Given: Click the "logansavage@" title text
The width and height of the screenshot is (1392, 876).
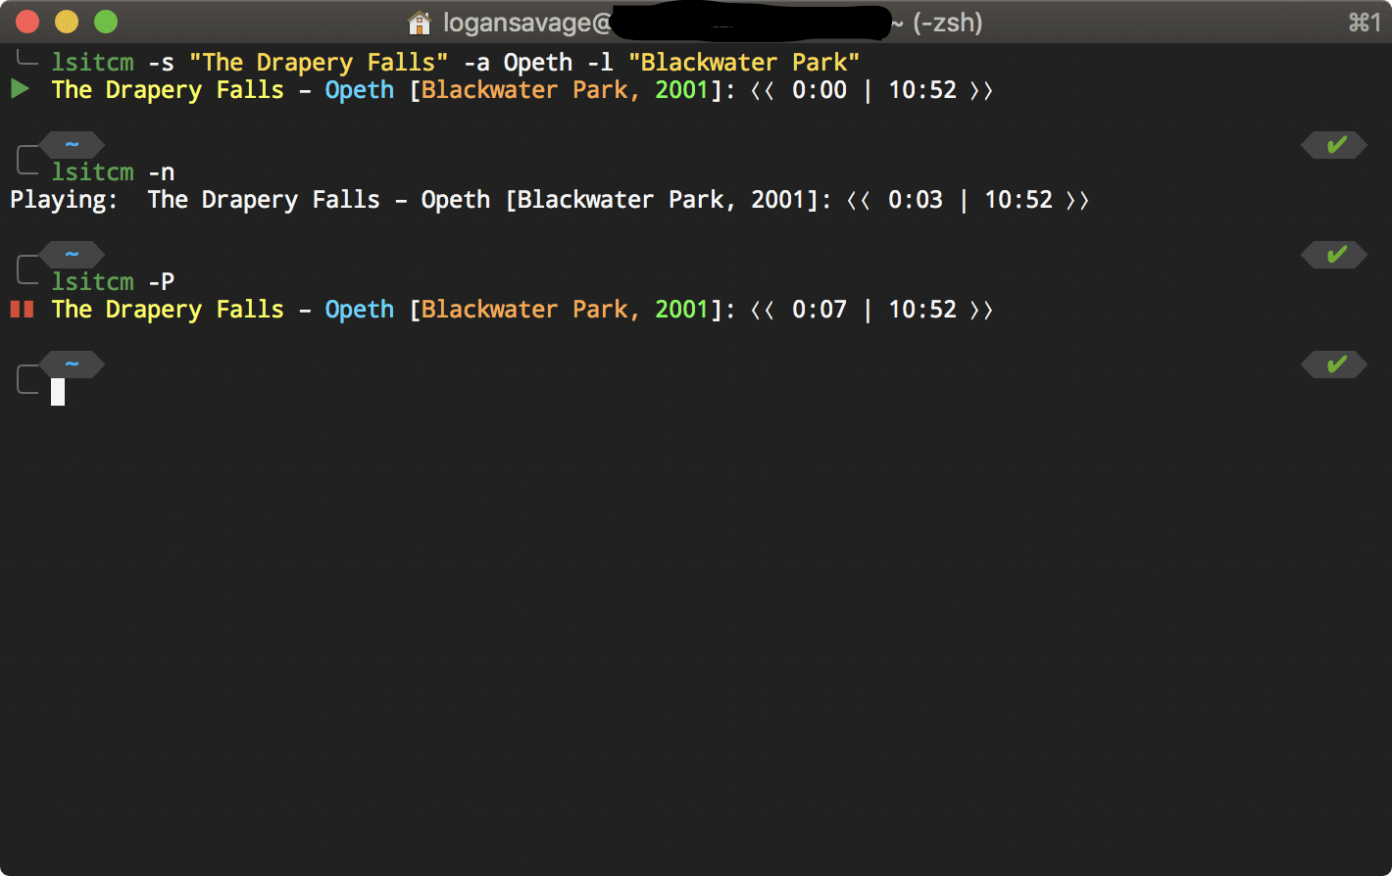Looking at the screenshot, I should point(526,23).
